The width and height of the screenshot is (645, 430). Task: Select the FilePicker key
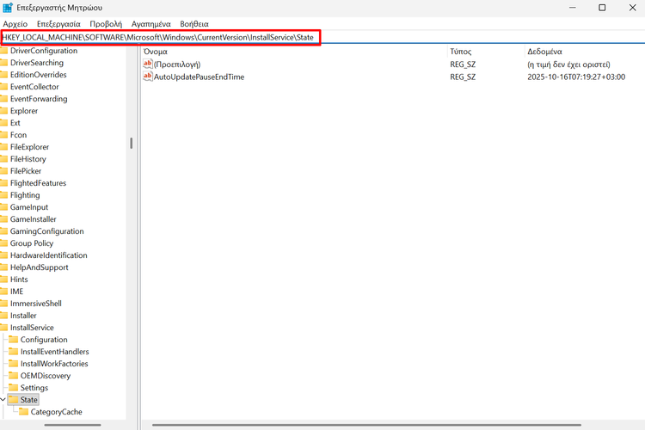(26, 171)
